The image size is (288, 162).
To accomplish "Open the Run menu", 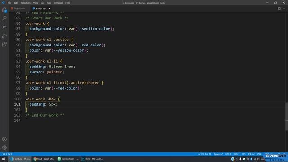I will point(49,3).
